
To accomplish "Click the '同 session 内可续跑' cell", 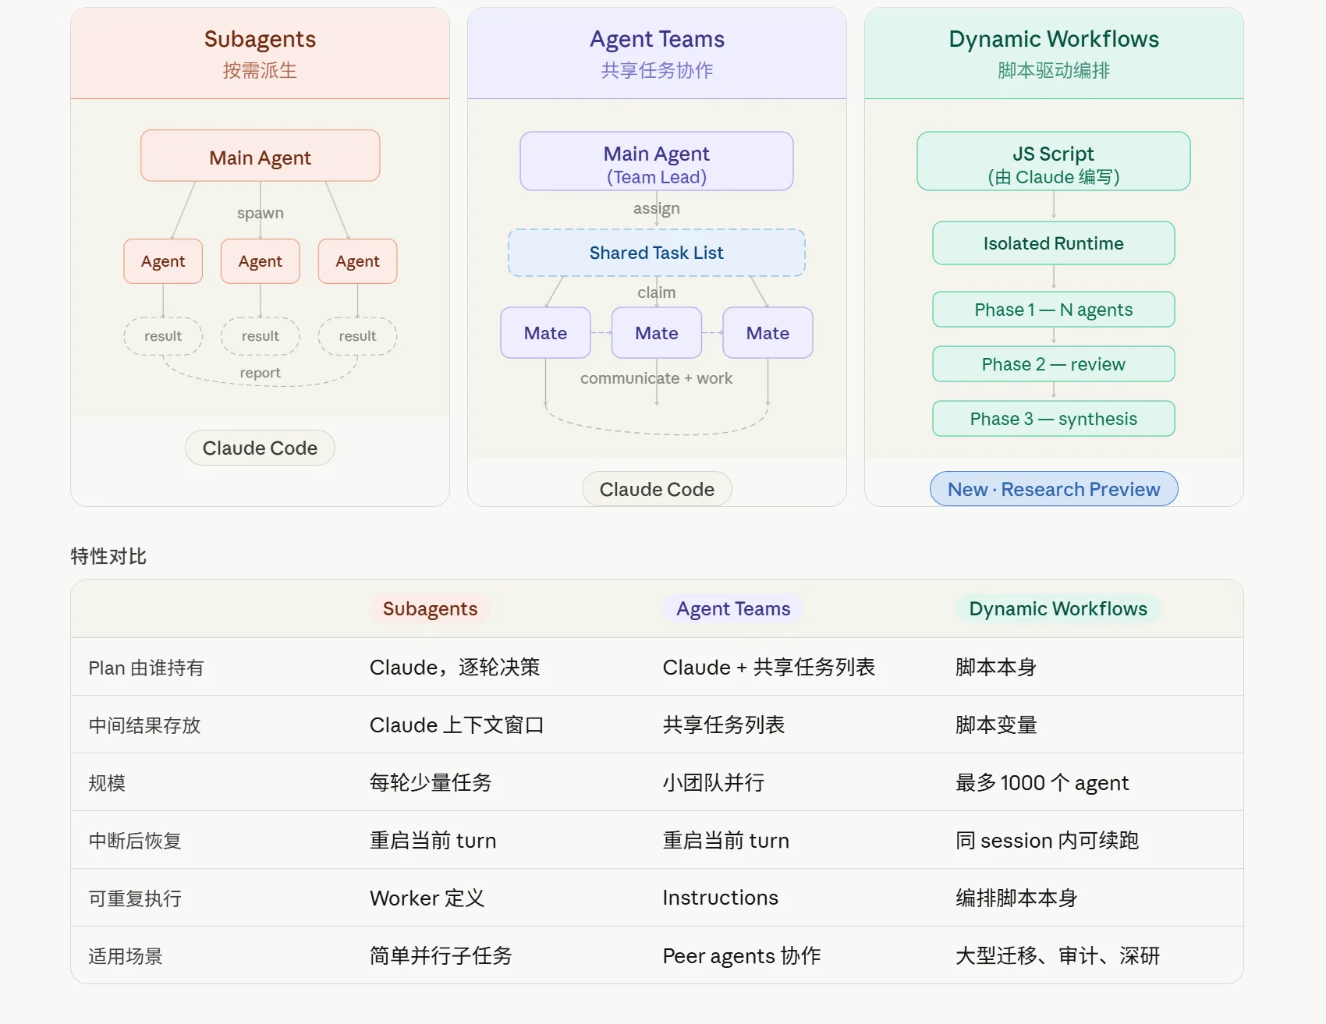I will pos(1048,841).
